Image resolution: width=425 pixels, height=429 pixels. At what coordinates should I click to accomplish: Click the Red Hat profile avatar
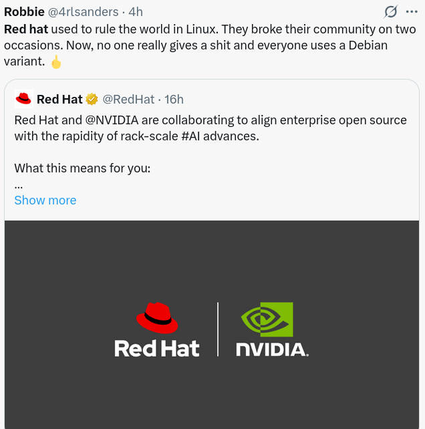(x=24, y=99)
